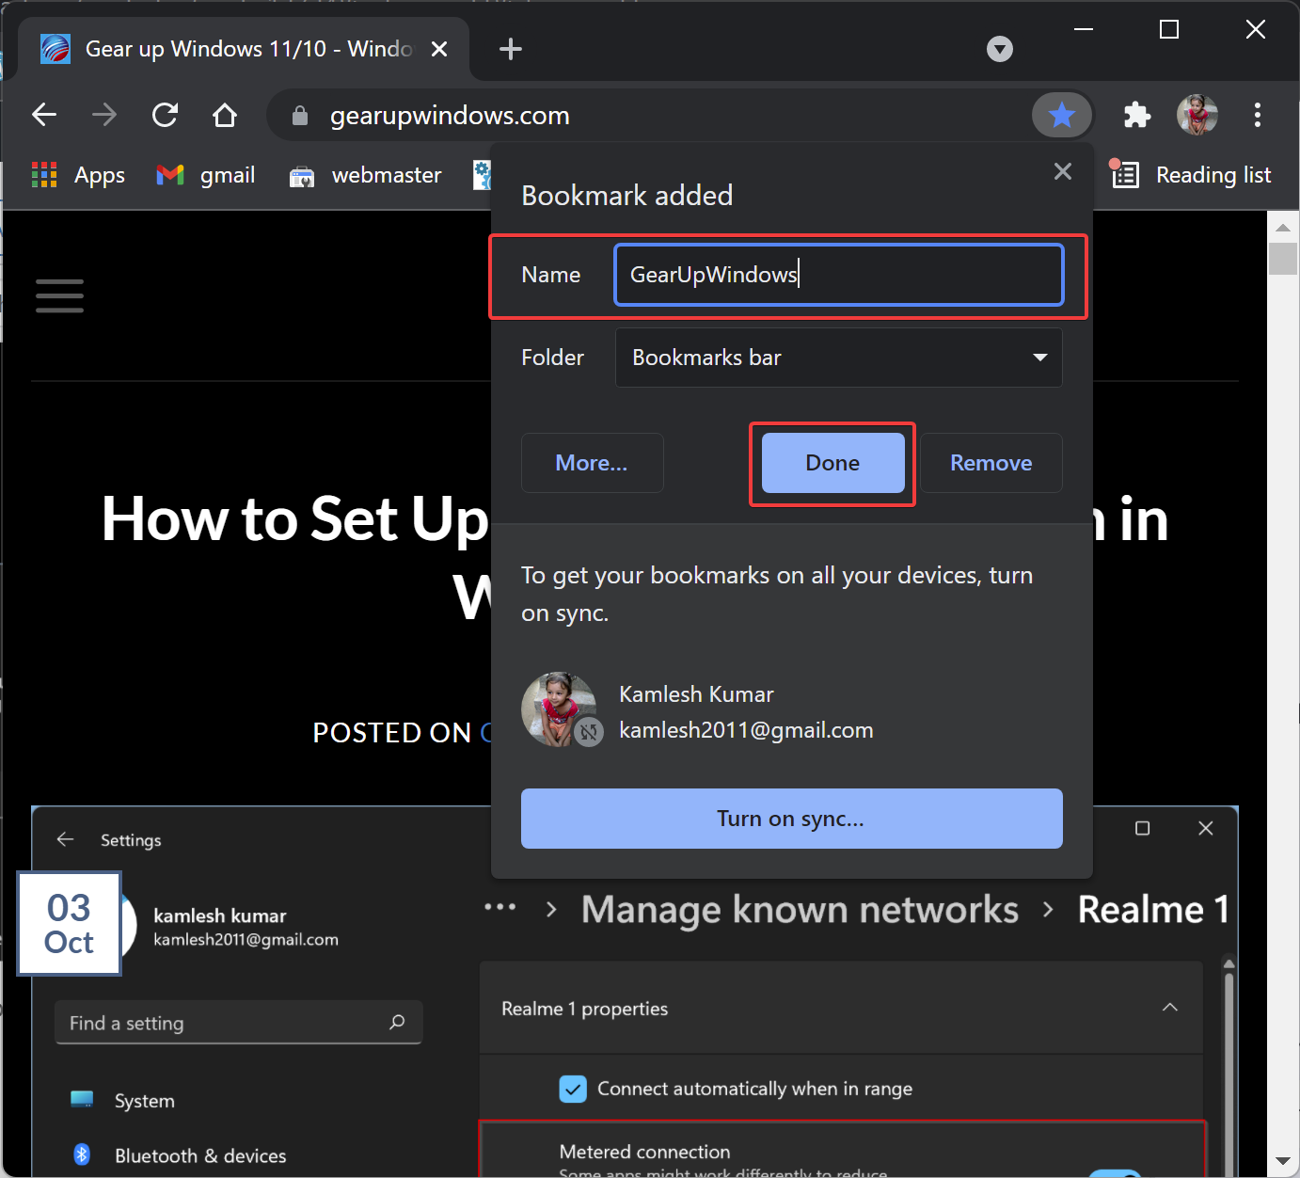
Task: Click the bookmark Name field
Action: (839, 275)
